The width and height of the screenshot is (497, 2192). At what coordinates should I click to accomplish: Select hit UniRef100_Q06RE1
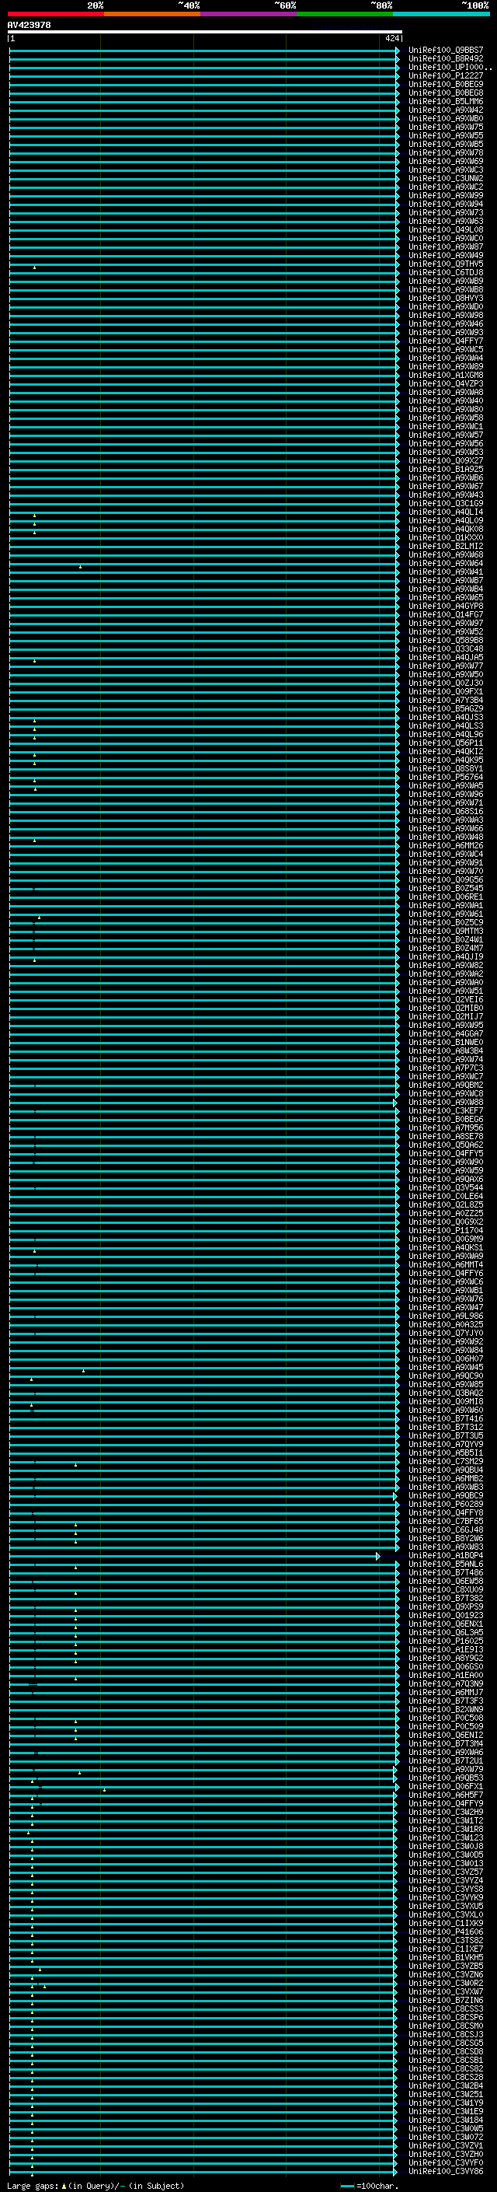445,897
